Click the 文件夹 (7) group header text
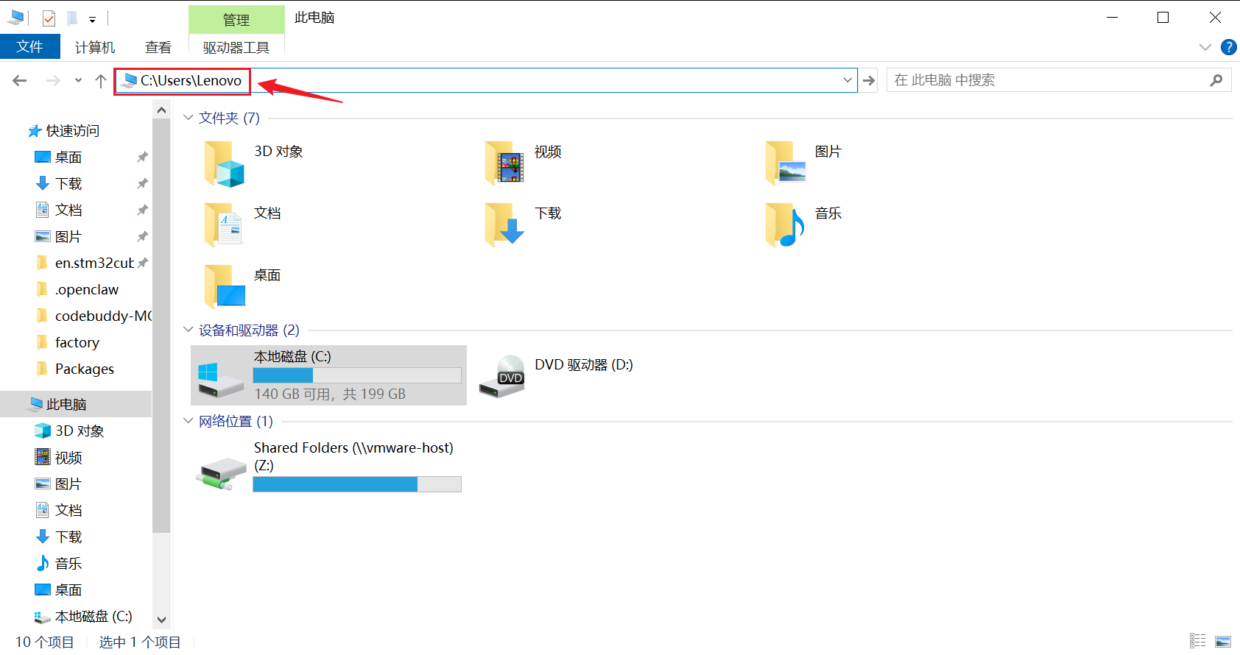1240x655 pixels. tap(229, 118)
